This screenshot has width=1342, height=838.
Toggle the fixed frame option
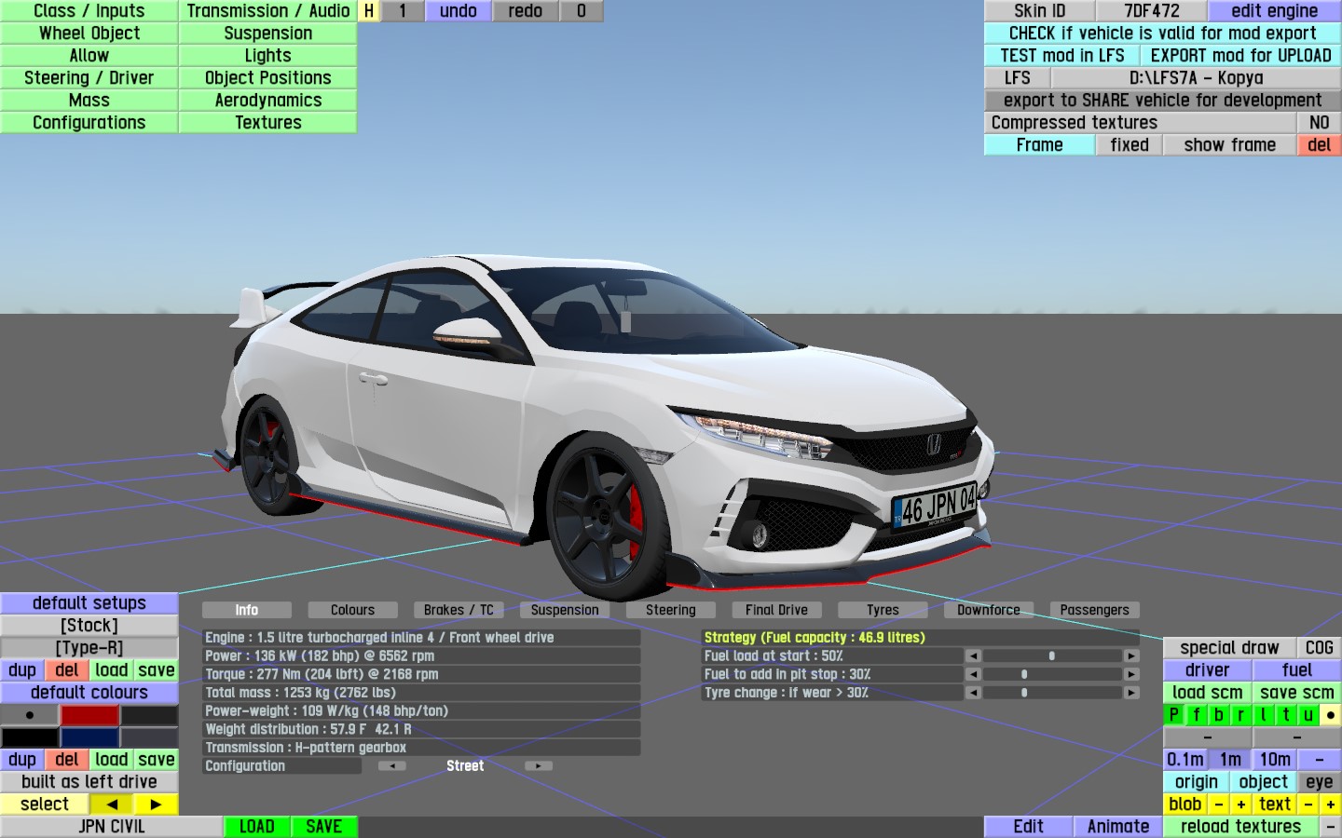click(1129, 145)
